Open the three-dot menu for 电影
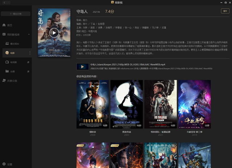This screenshot has height=168, width=232. coord(30,53)
